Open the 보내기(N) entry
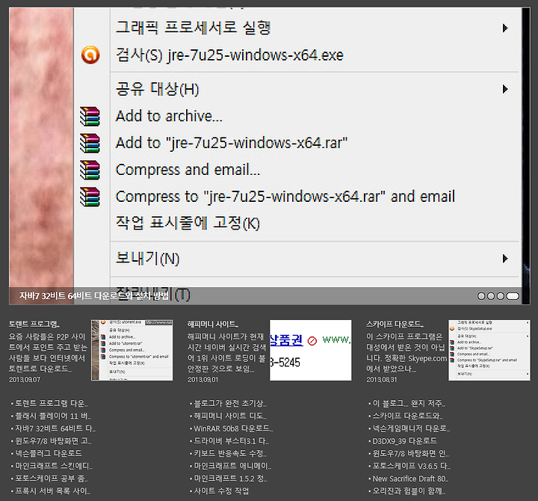This screenshot has height=501, width=538. pos(147,258)
